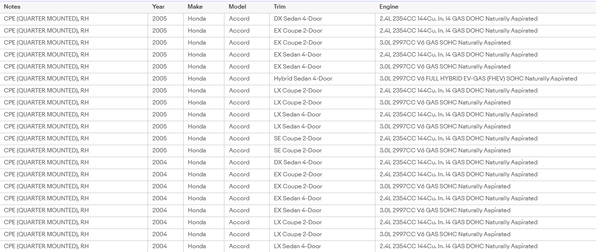
Task: Select the 2004 DX Sedan 4-Door trim cell
Action: pyautogui.click(x=323, y=162)
